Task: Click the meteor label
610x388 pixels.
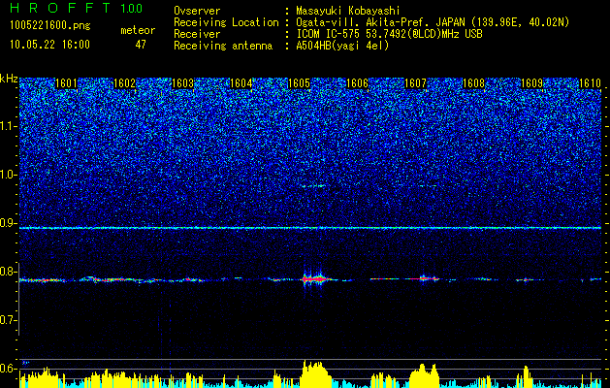Action: (138, 30)
